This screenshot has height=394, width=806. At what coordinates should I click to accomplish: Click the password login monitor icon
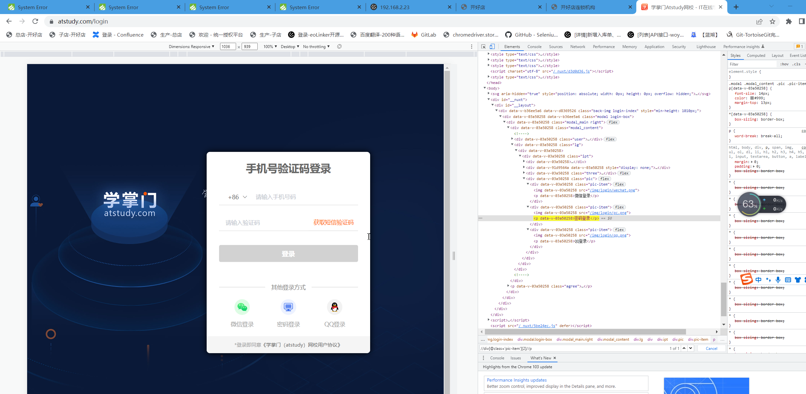288,307
